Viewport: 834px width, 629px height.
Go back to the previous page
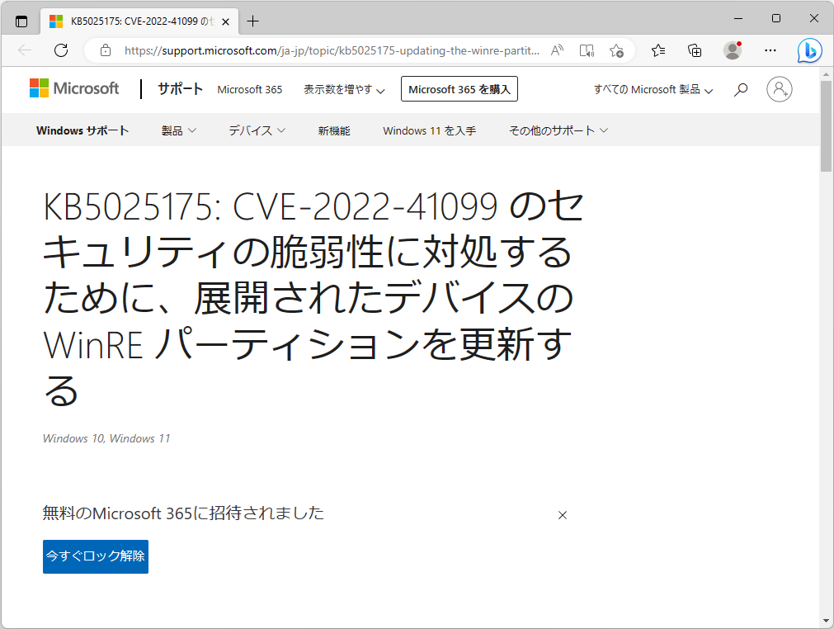click(24, 50)
